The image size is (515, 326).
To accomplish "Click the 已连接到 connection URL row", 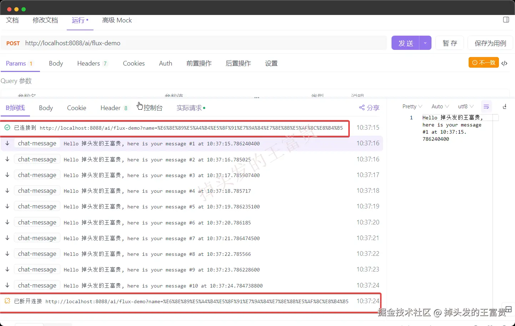I will (174, 128).
